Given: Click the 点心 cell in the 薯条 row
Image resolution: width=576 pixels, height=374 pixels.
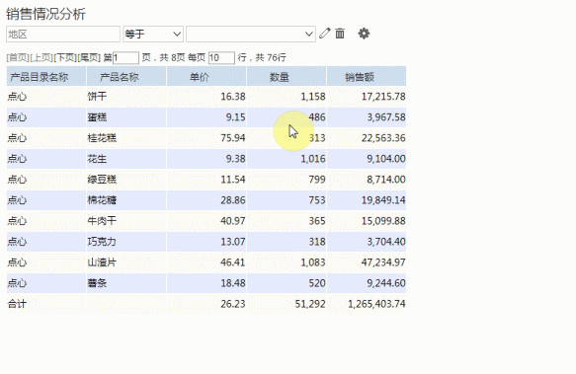Looking at the screenshot, I should 46,283.
